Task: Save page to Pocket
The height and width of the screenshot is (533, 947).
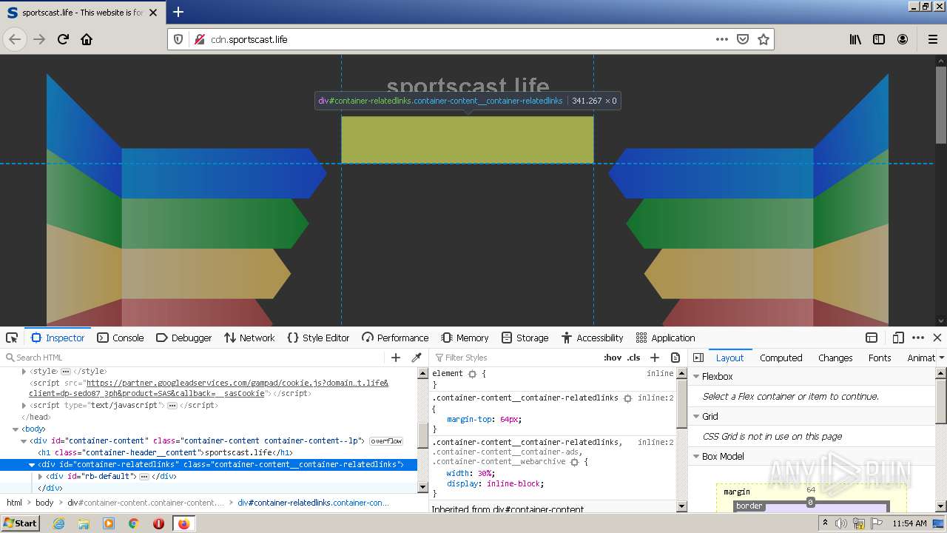Action: [743, 39]
